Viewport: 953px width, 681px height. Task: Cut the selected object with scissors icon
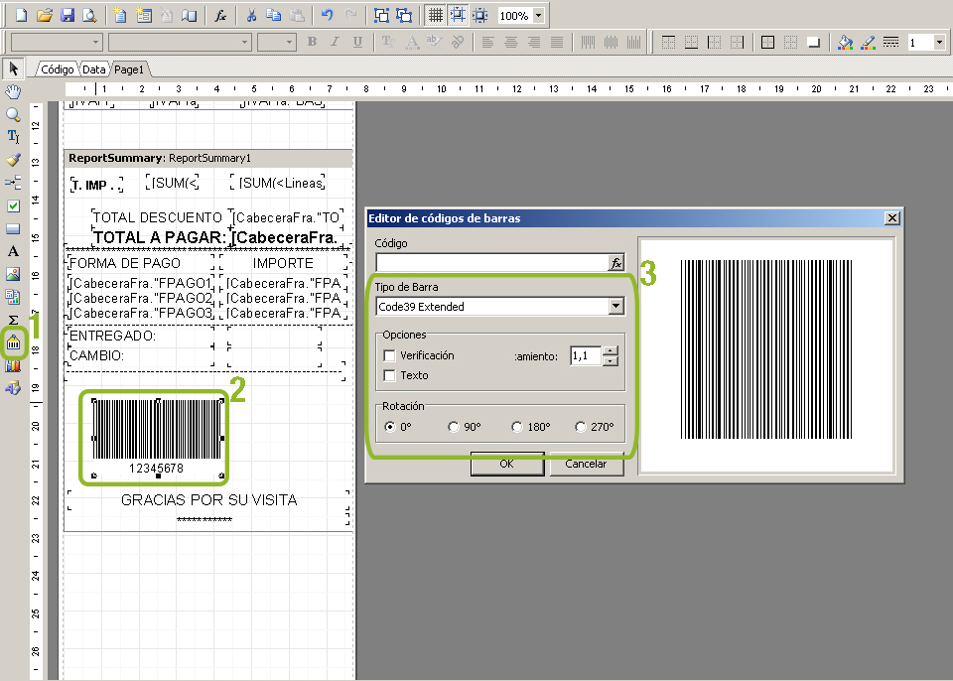click(251, 15)
